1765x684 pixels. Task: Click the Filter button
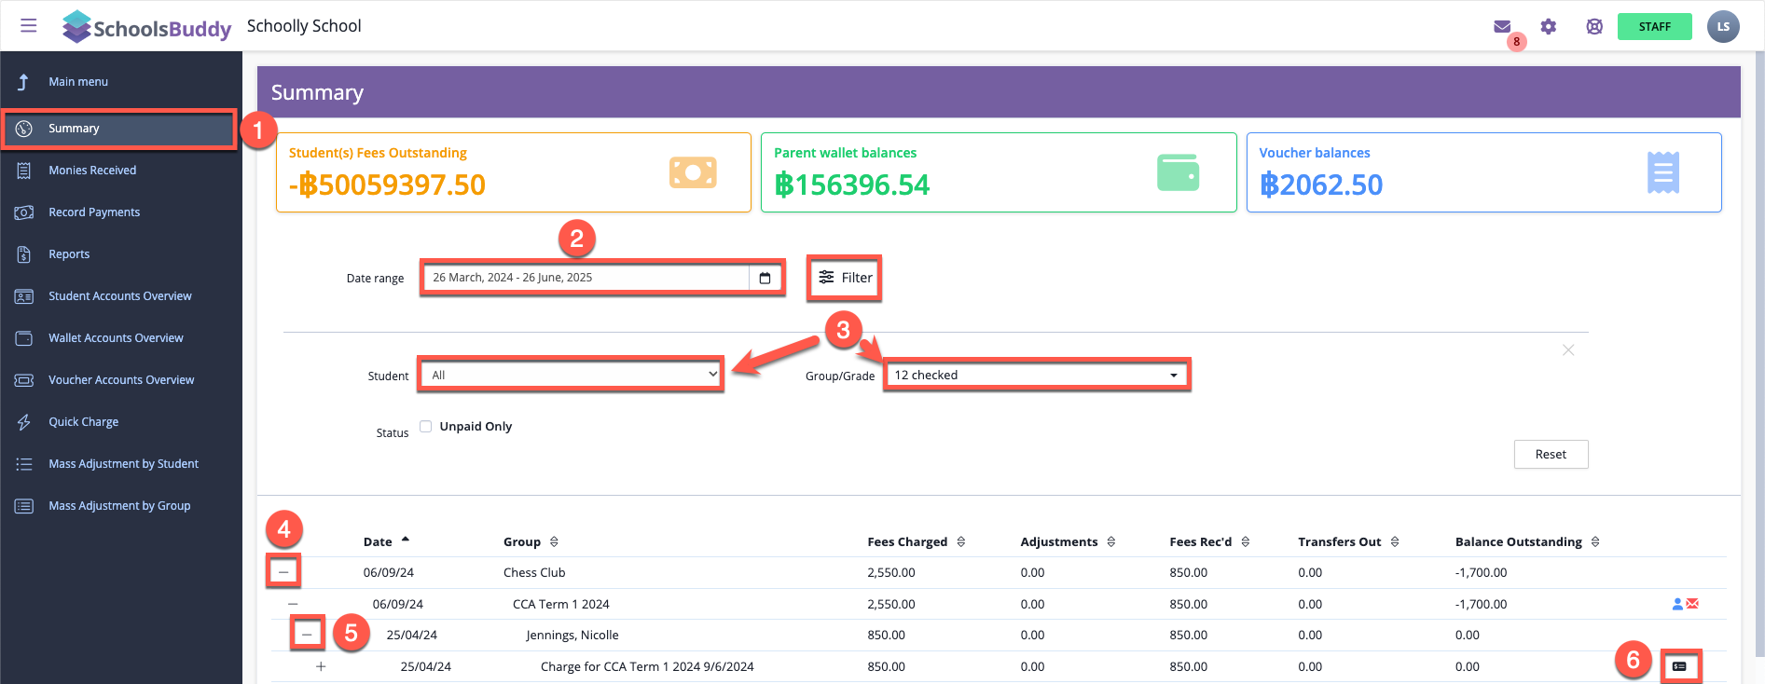point(845,278)
